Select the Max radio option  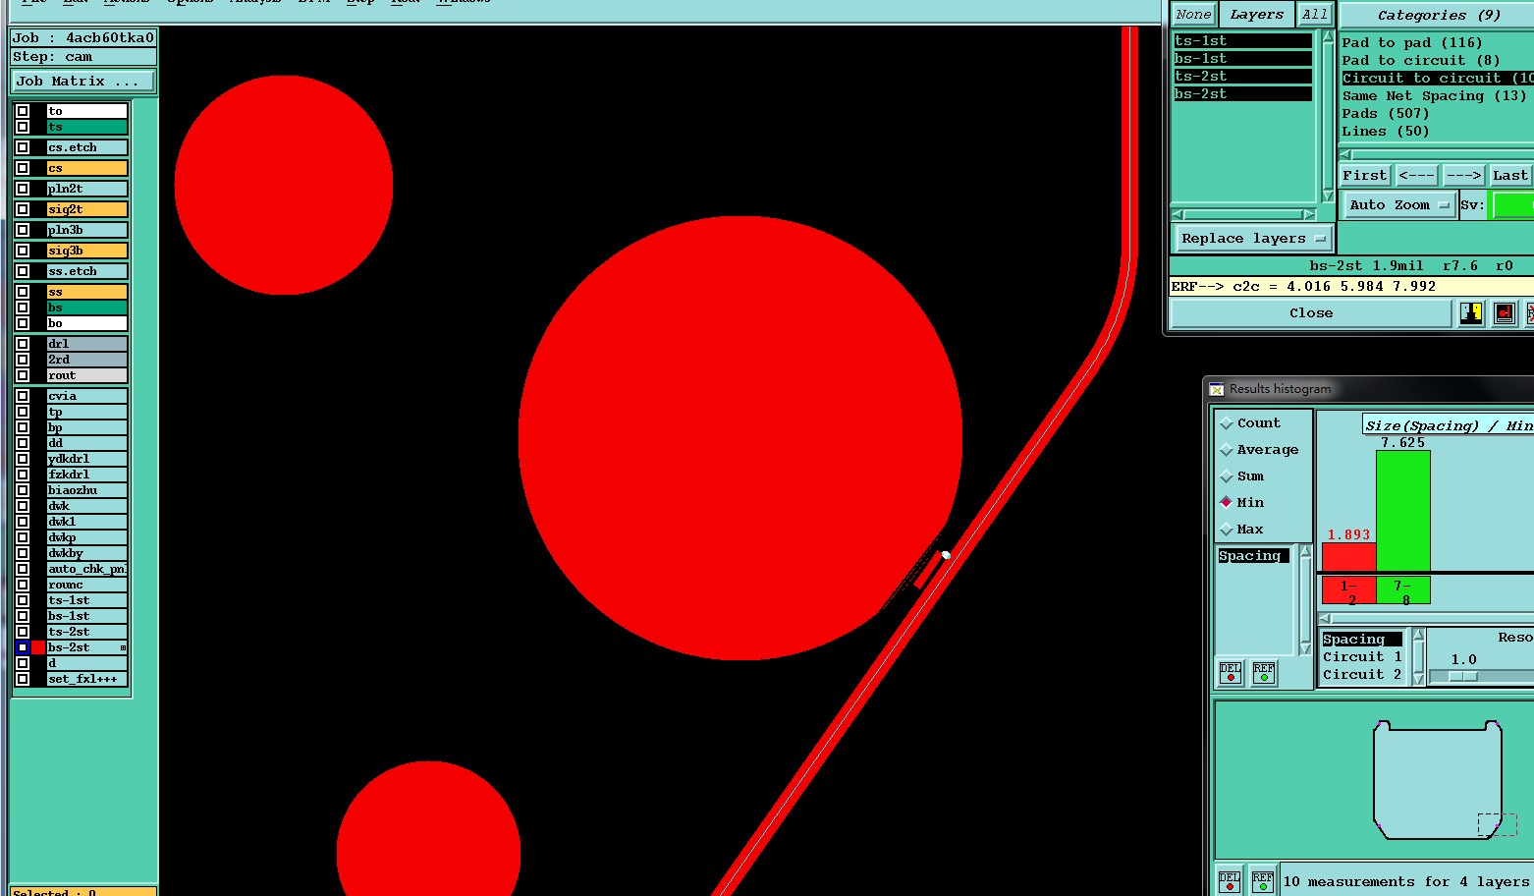1227,530
